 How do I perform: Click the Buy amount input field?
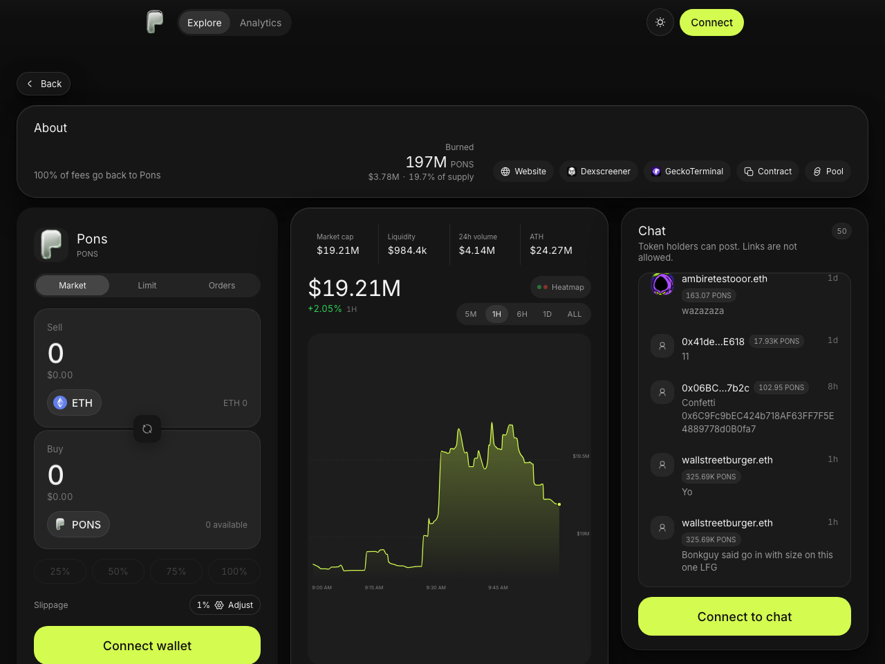click(147, 475)
